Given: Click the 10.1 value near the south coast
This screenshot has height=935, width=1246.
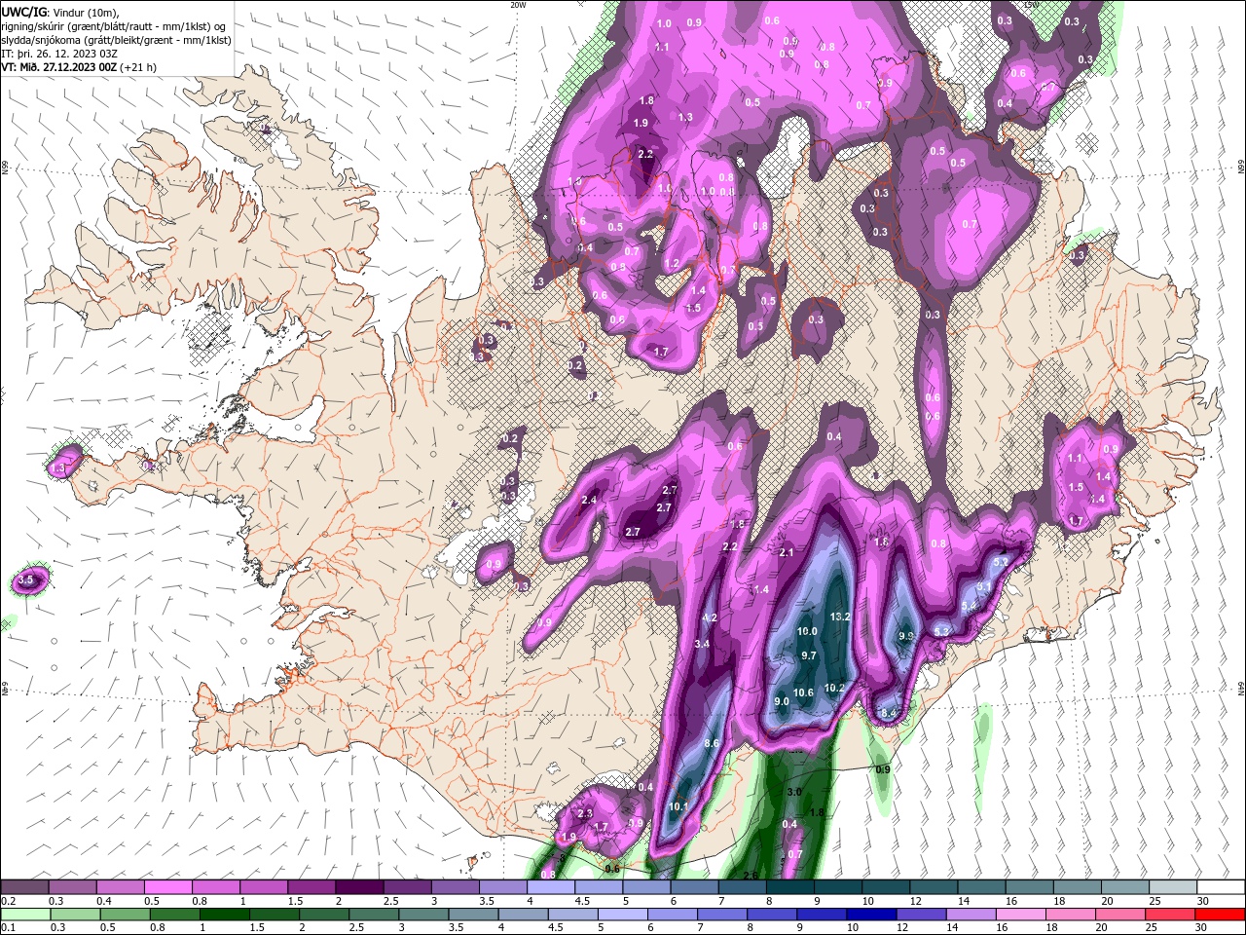Looking at the screenshot, I should click(678, 806).
